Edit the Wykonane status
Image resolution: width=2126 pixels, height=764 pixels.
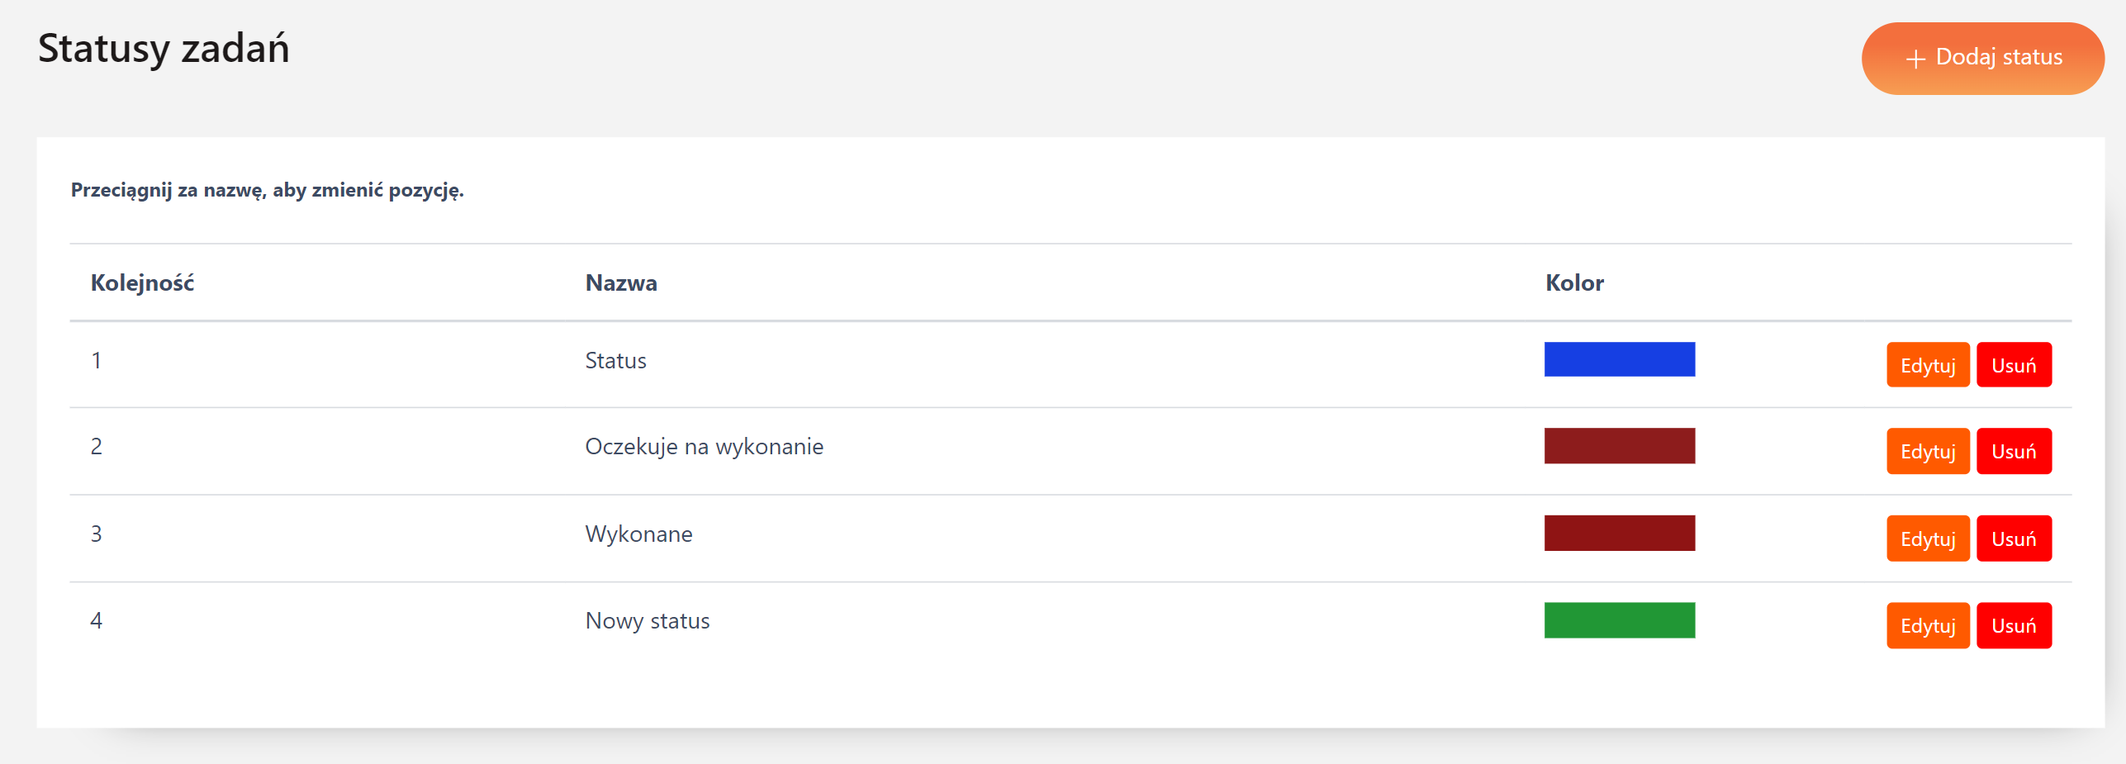click(x=1928, y=539)
